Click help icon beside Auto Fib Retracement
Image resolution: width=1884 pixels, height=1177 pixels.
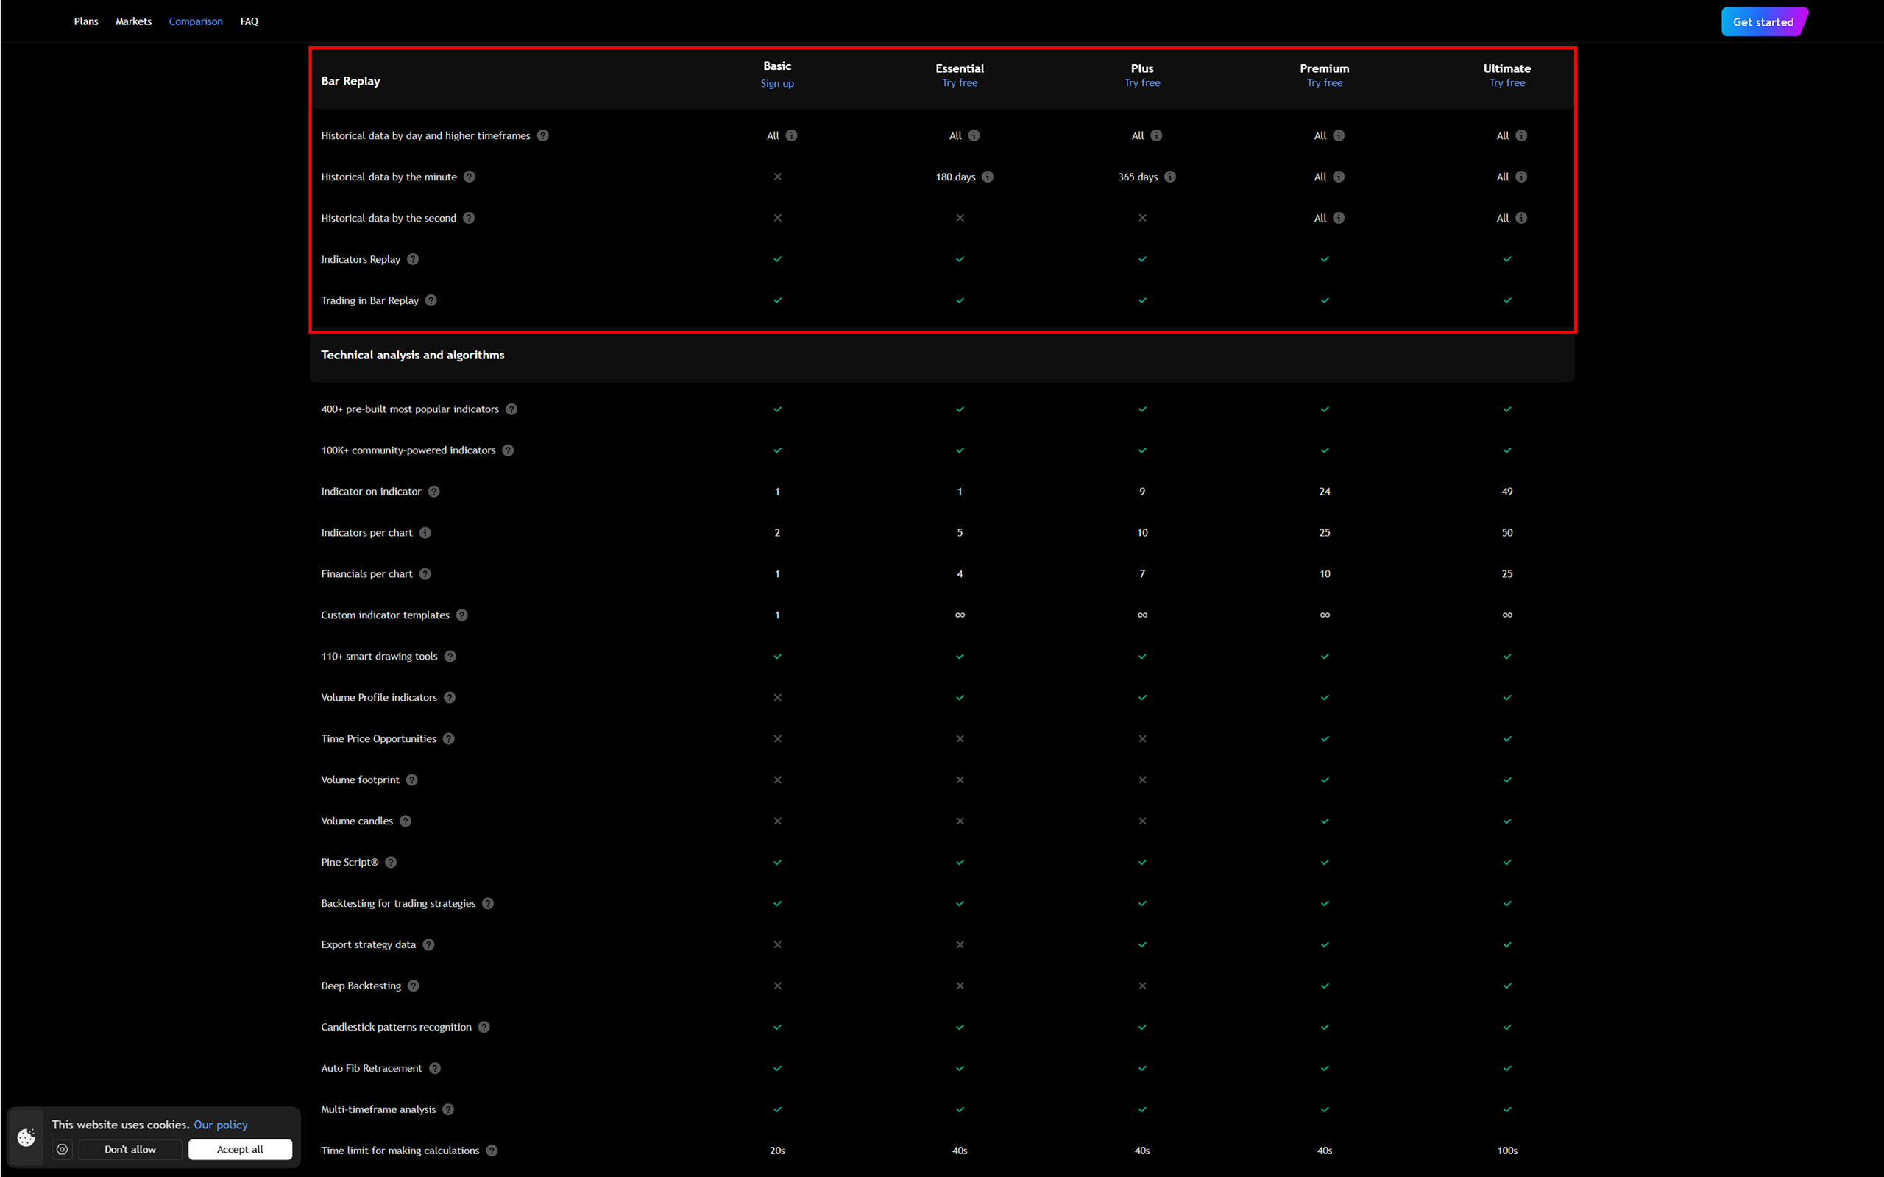[x=435, y=1069]
